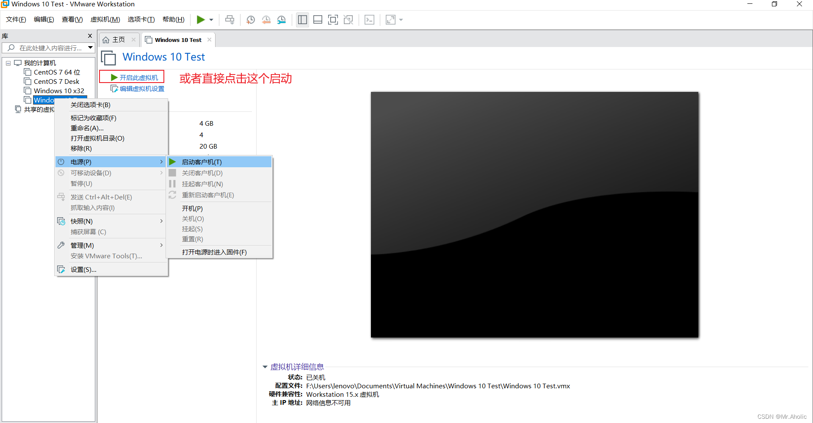Choose 标记为收藏项(F) in context menu
813x423 pixels.
coord(111,118)
